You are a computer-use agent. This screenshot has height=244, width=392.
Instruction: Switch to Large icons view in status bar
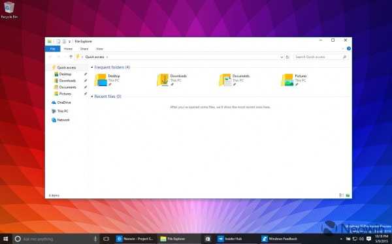point(348,195)
